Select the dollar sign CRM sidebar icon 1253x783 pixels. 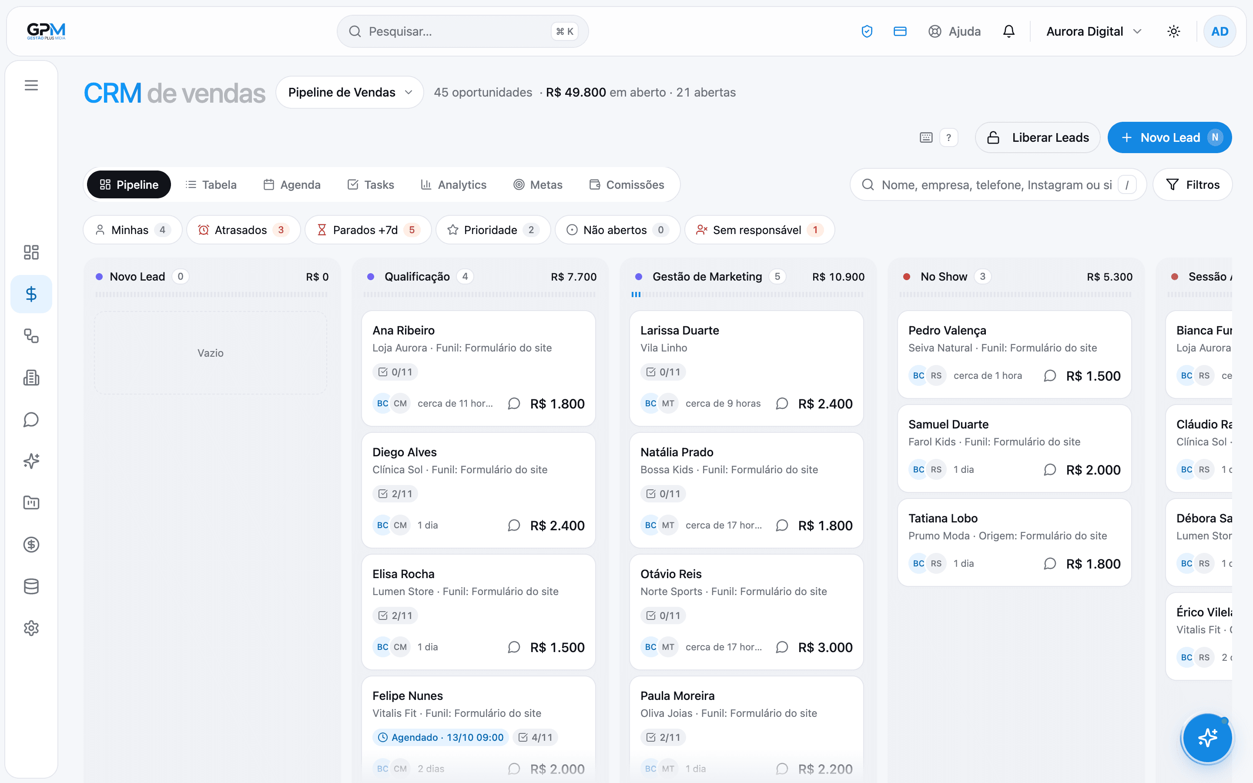click(31, 294)
